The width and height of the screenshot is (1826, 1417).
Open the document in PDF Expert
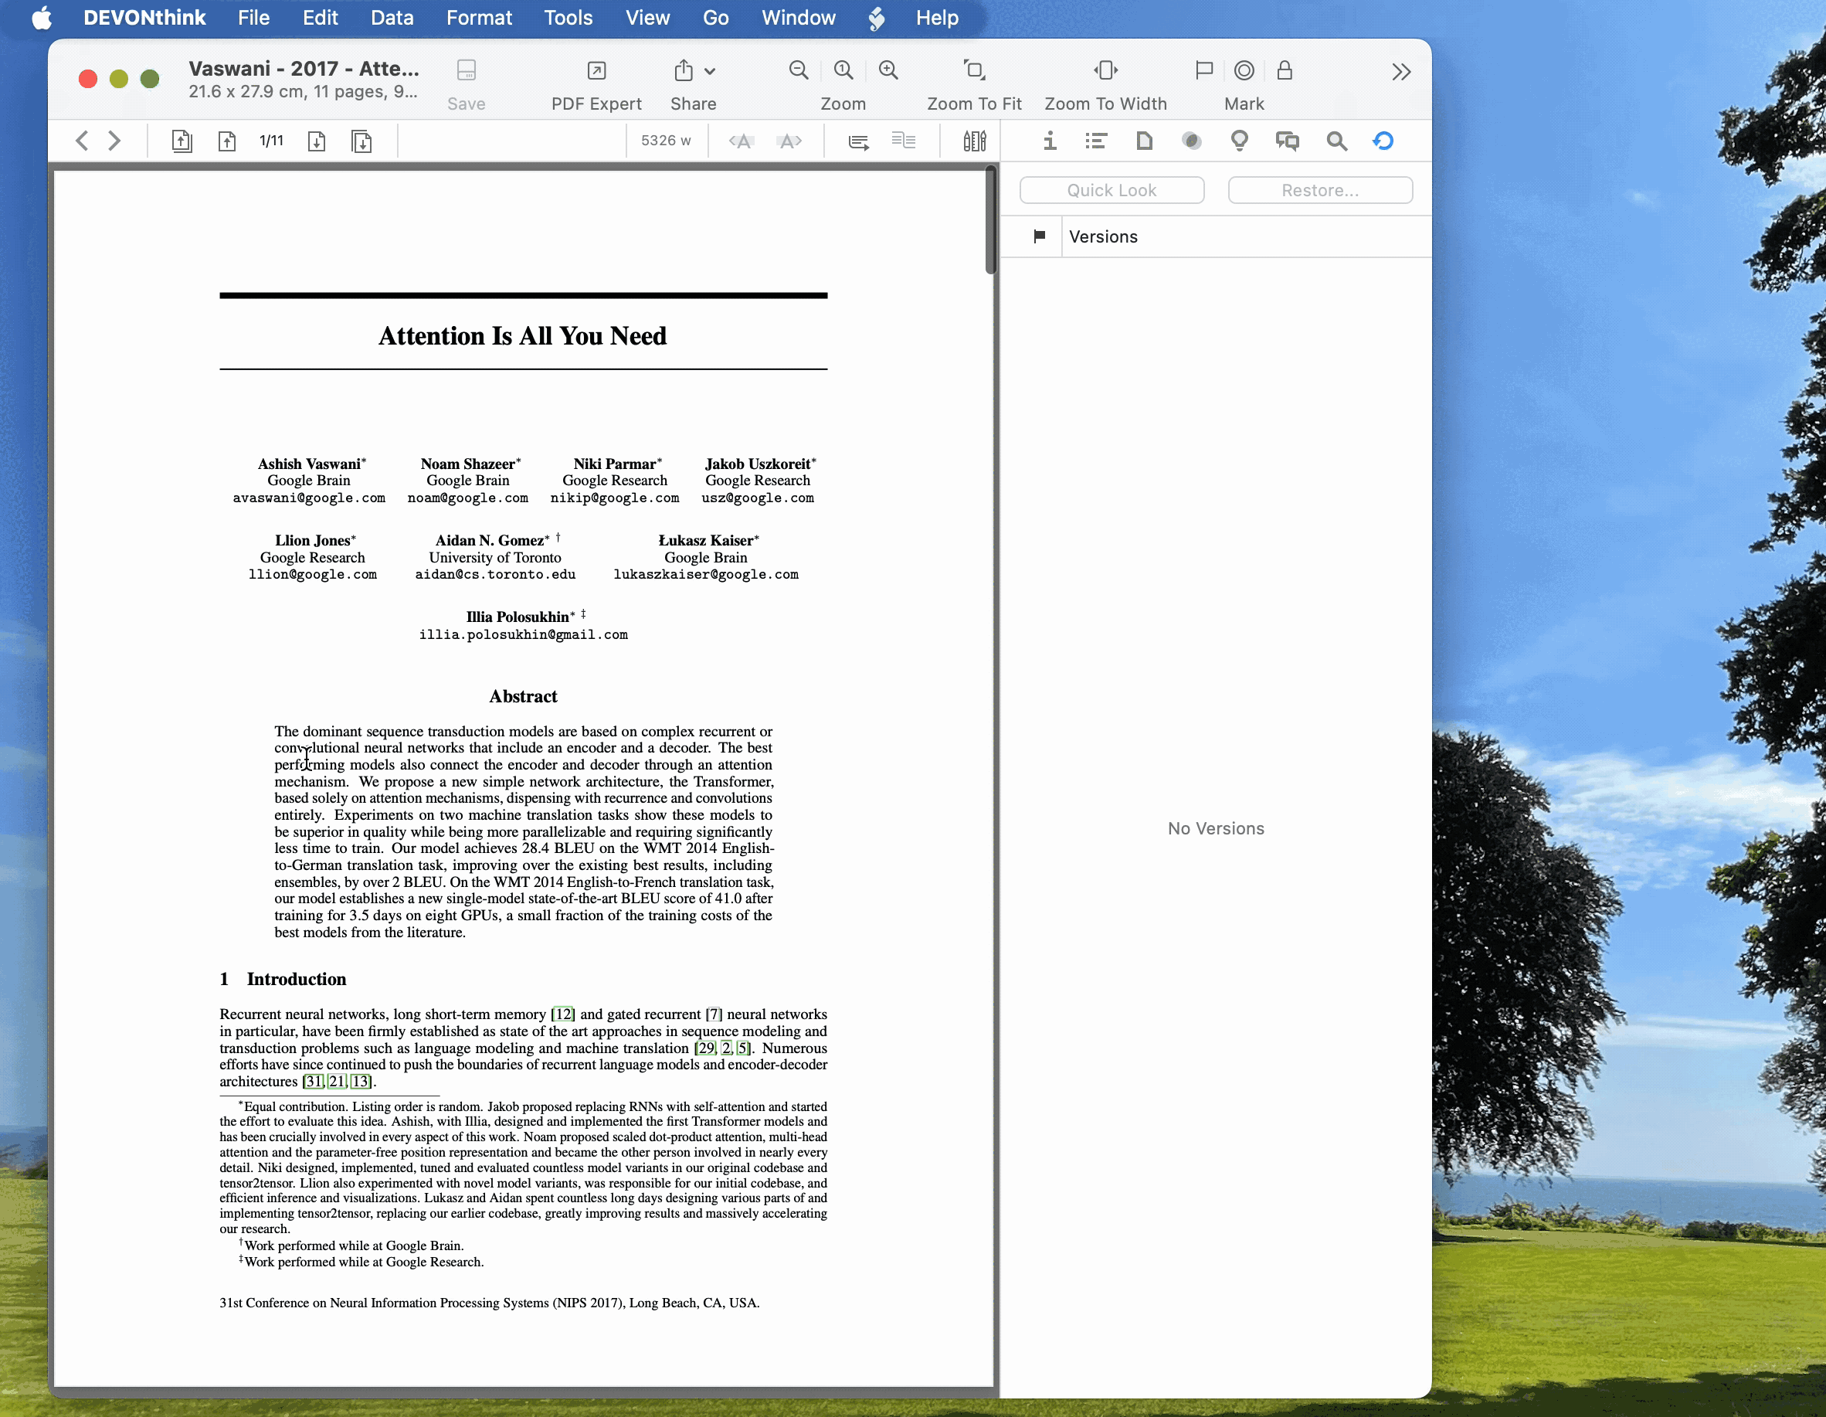click(x=596, y=80)
